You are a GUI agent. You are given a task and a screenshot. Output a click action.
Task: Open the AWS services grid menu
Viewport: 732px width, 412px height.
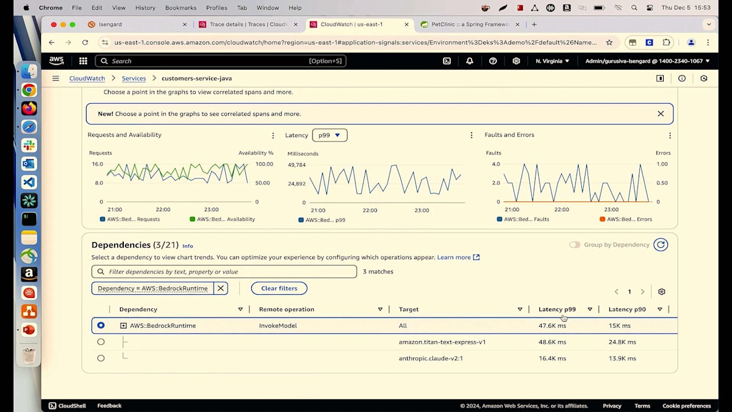point(83,61)
